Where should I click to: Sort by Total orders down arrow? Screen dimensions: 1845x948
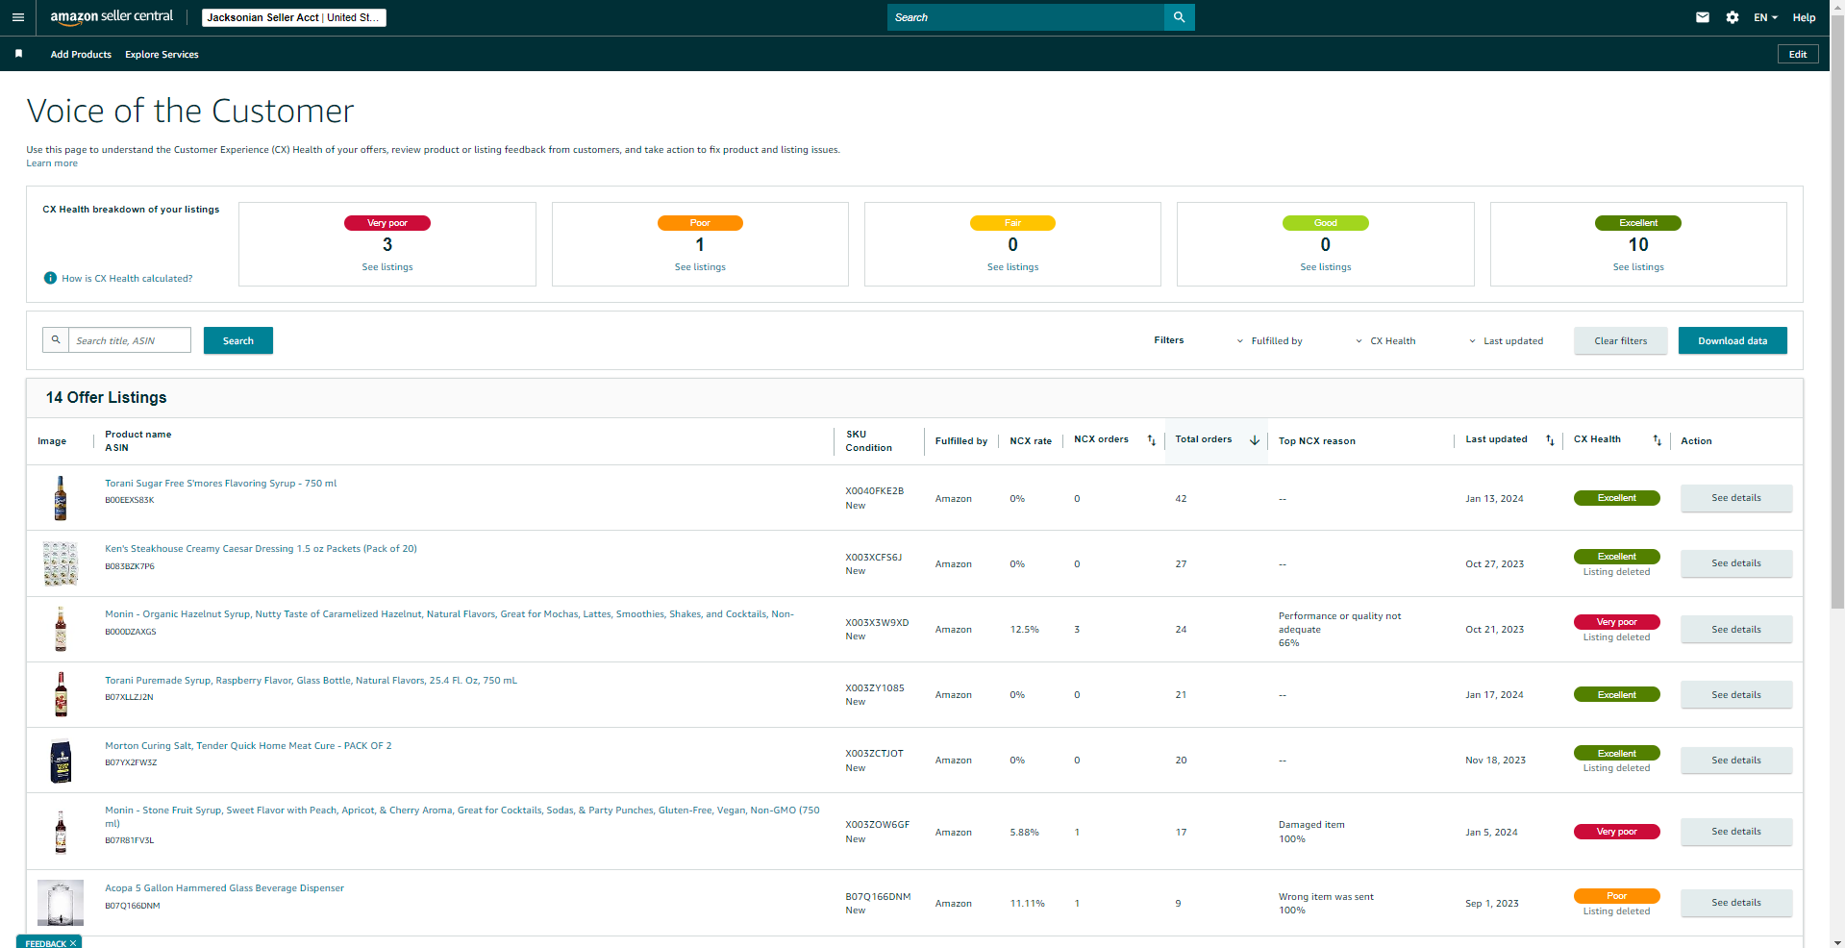1255,440
